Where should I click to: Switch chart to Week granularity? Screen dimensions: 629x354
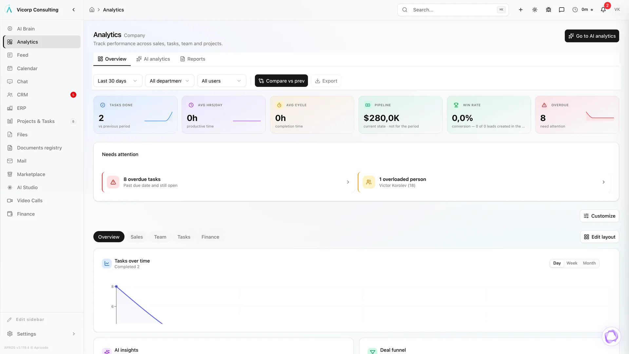pos(572,263)
